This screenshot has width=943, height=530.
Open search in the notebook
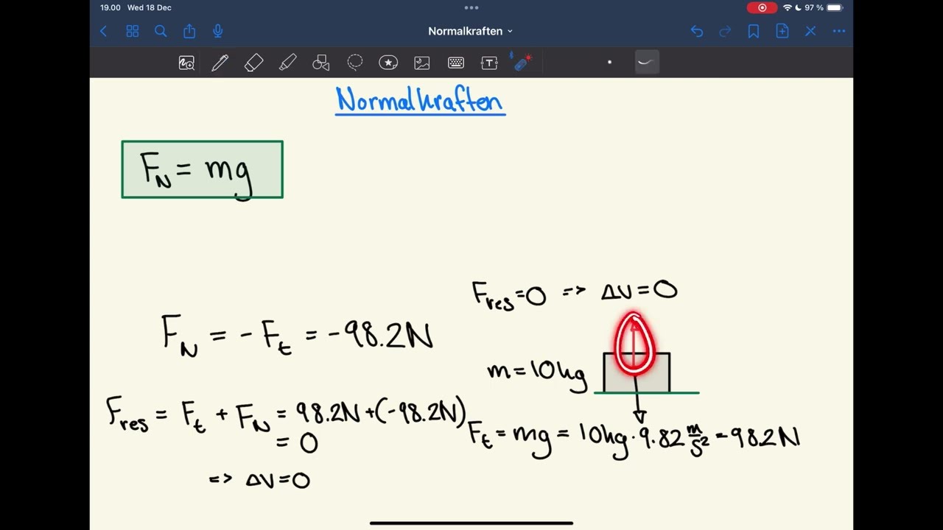161,31
